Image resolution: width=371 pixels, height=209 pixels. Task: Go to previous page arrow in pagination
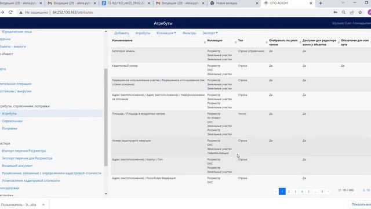276,192
